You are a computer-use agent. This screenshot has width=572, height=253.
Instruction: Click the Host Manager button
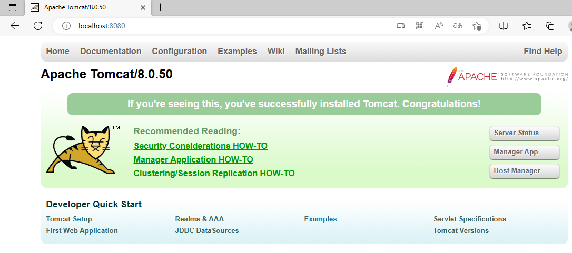pyautogui.click(x=524, y=171)
